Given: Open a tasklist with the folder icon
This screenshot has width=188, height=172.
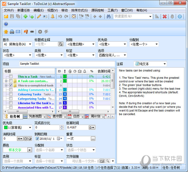Looking at the screenshot, I should (x=6, y=16).
